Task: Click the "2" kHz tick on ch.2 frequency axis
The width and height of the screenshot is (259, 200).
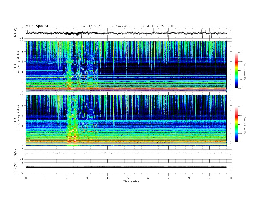Action: [23, 136]
